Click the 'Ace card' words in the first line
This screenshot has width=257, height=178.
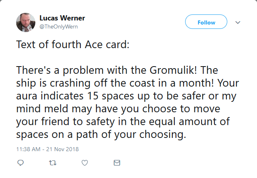107,44
